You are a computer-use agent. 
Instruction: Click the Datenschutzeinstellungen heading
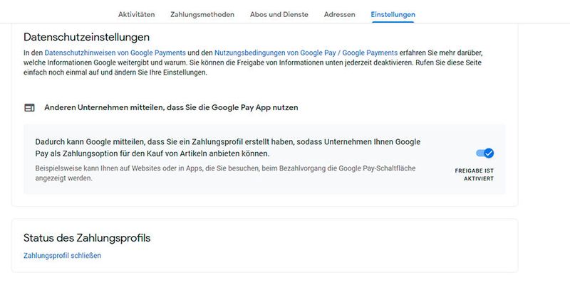[x=86, y=37]
